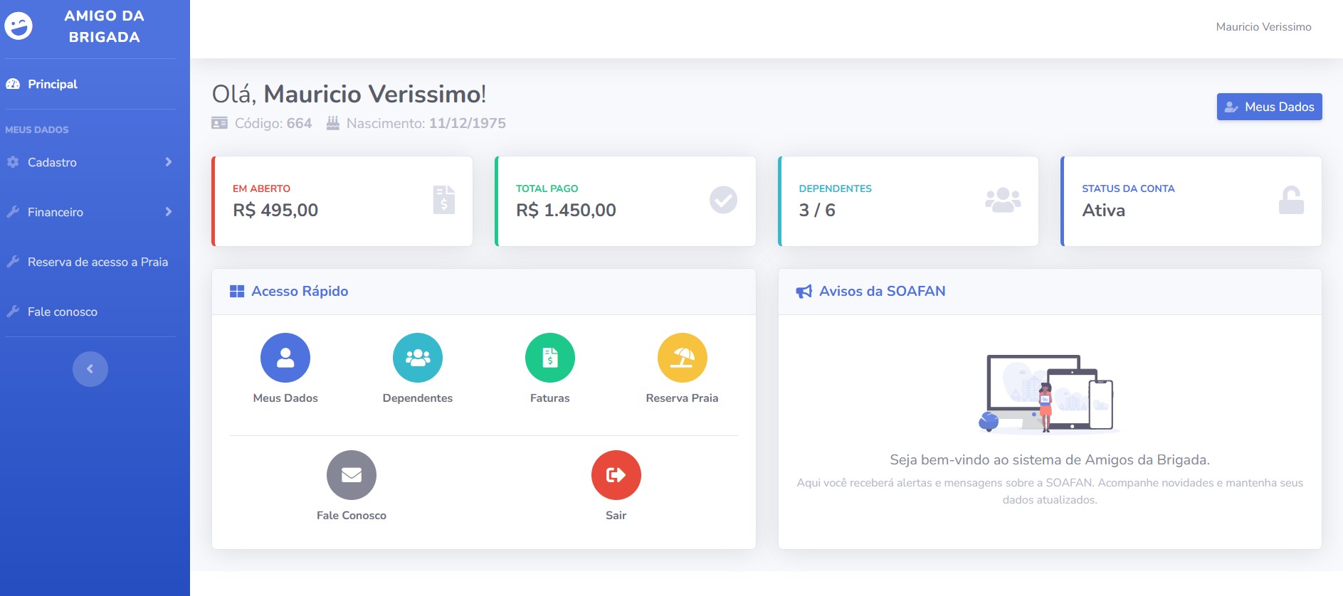Select Reserva de acesso a Praia in sidebar
1343x596 pixels.
[x=98, y=262]
